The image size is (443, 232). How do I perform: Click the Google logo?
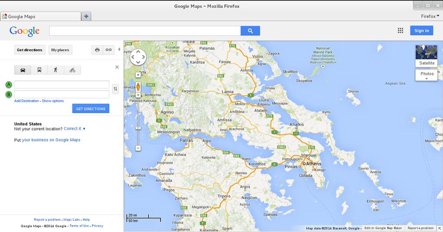click(x=24, y=31)
